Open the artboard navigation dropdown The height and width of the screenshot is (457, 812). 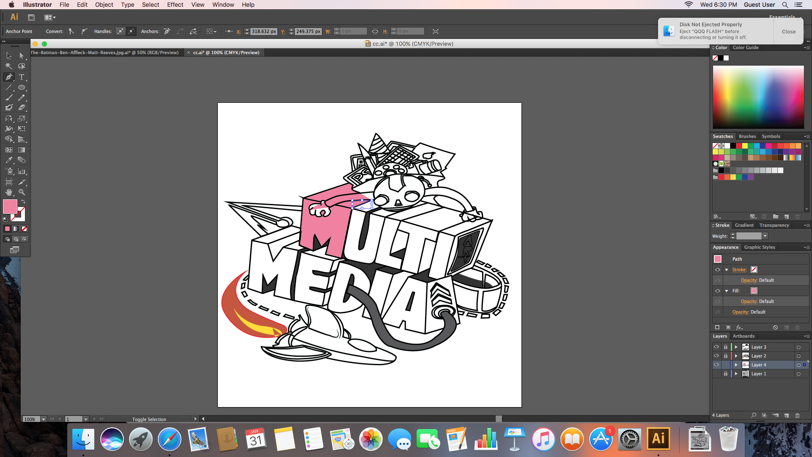point(85,419)
